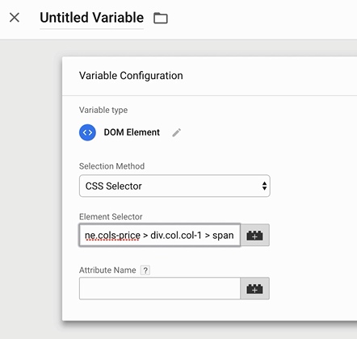
Task: Insert variable into Element Selector via brick icon
Action: pyautogui.click(x=254, y=235)
